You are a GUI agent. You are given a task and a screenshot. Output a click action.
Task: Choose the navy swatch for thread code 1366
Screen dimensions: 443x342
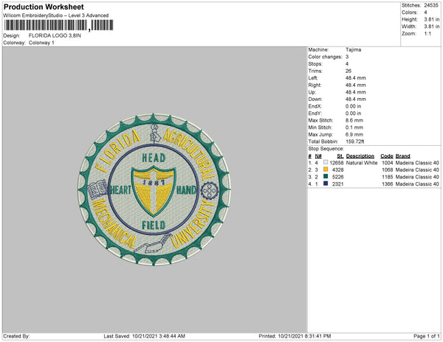(x=326, y=184)
